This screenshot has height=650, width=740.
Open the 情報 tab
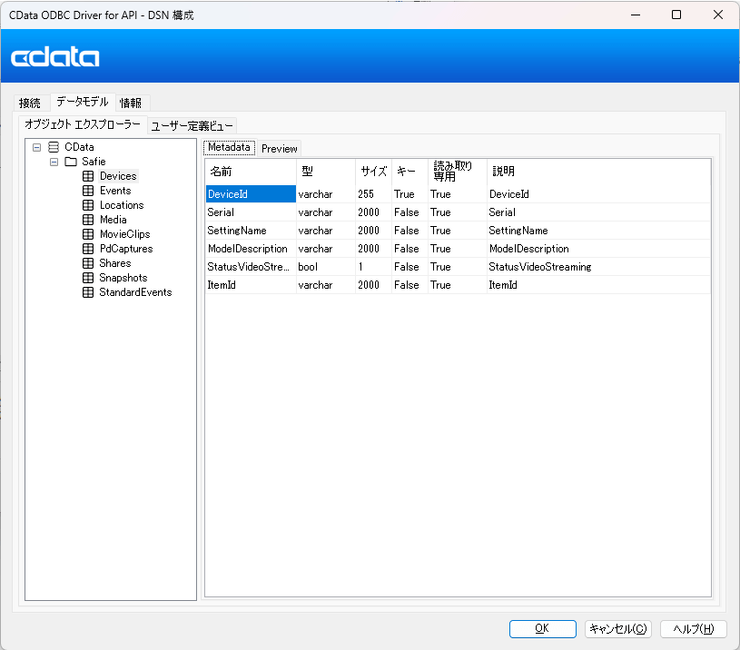pyautogui.click(x=130, y=103)
